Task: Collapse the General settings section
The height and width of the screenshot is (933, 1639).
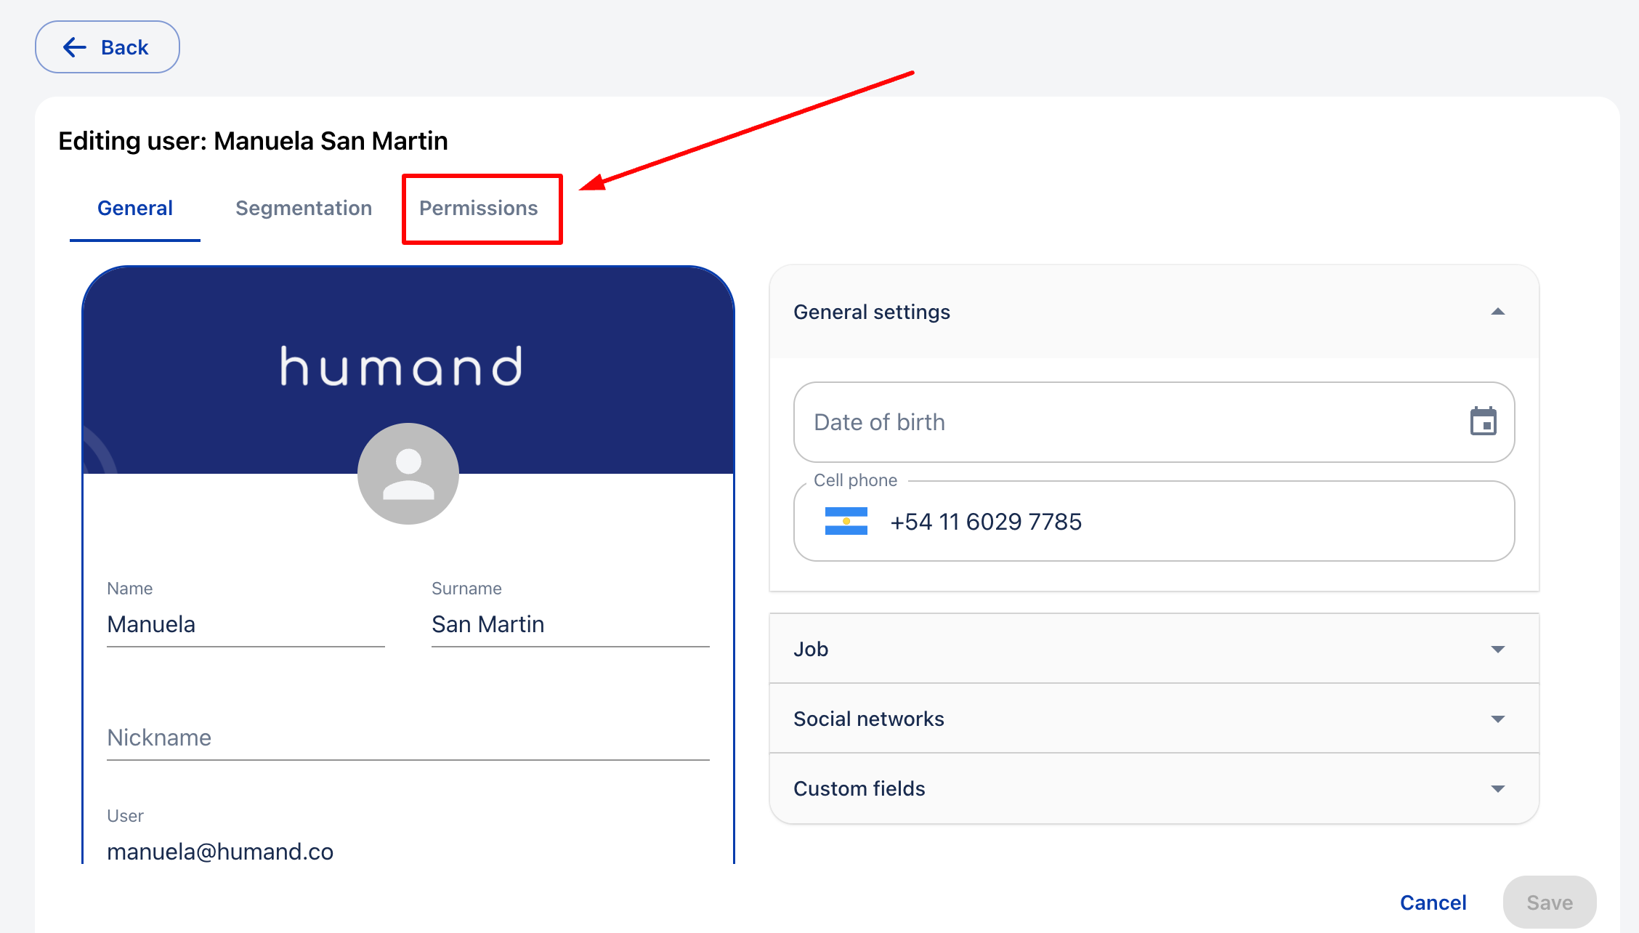Action: point(1497,312)
